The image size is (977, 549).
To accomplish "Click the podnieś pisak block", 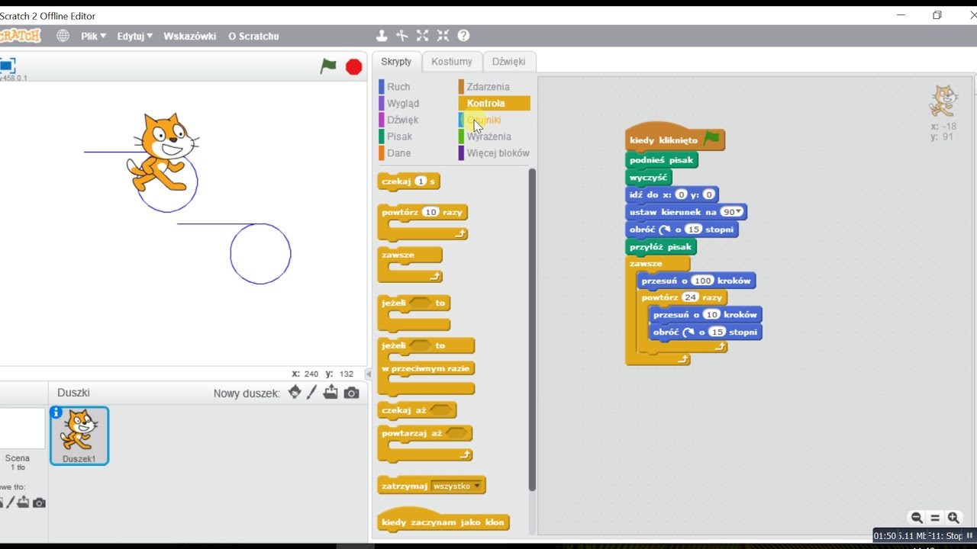I will [661, 160].
